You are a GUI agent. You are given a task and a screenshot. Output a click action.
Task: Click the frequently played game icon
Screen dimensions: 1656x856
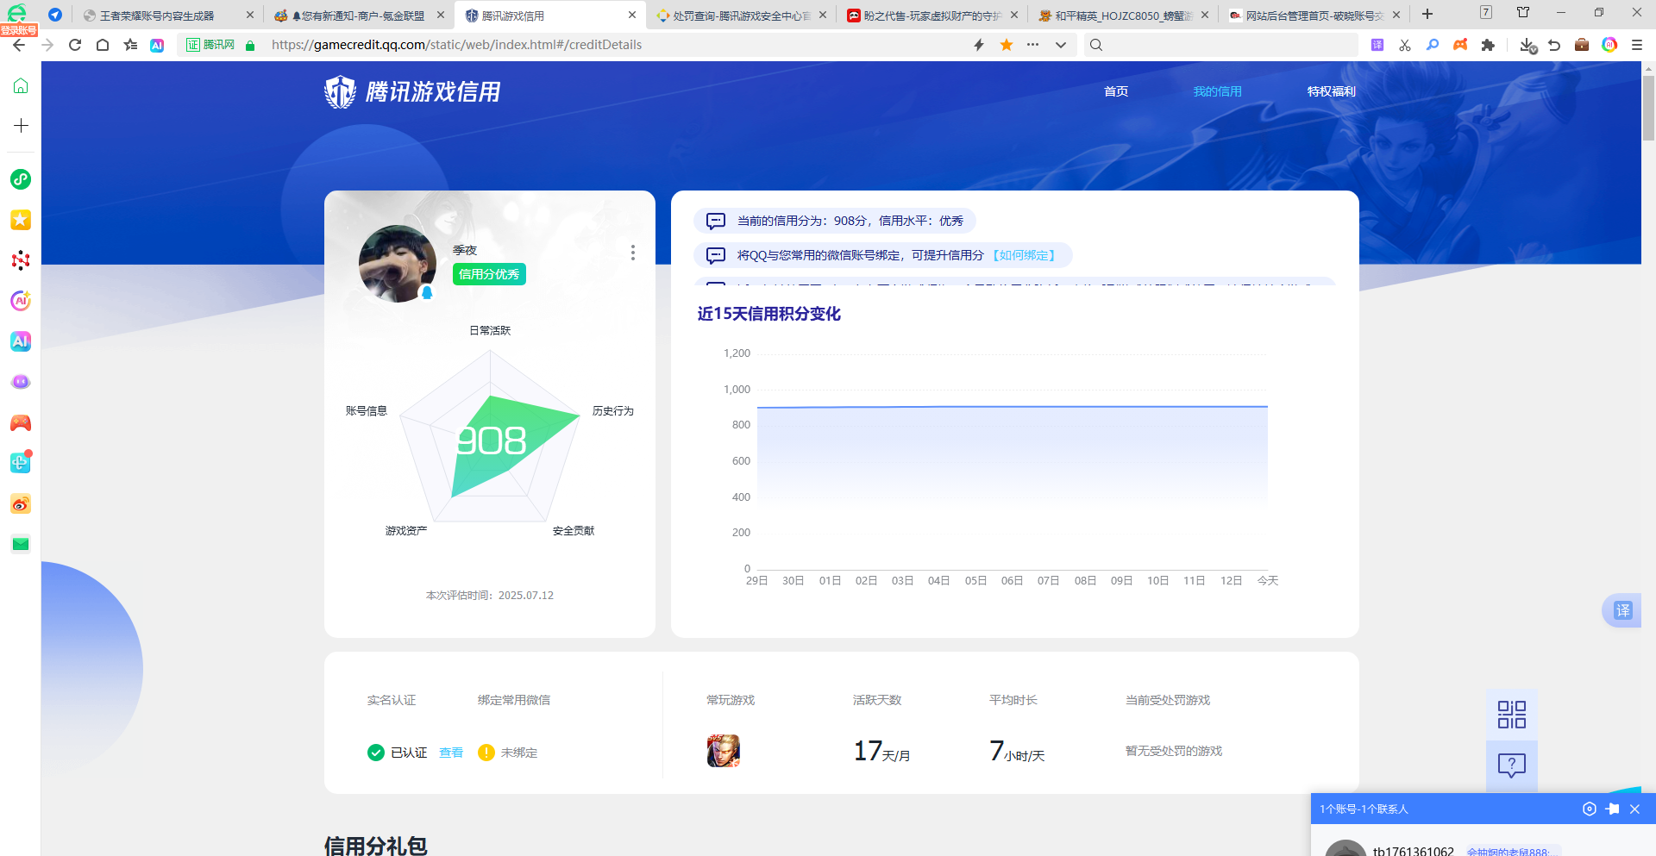click(x=723, y=751)
